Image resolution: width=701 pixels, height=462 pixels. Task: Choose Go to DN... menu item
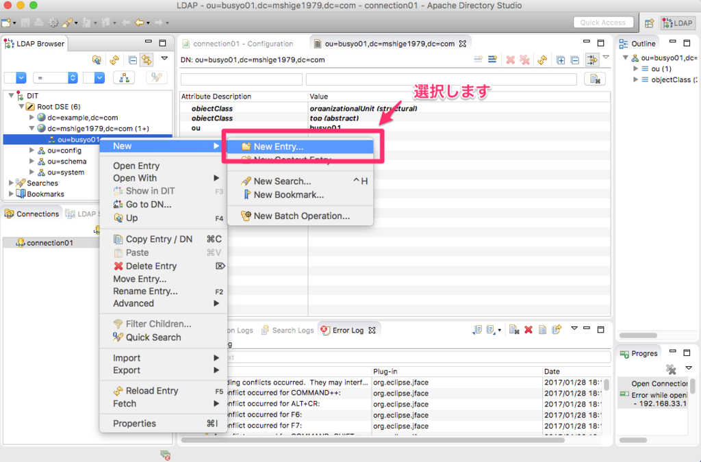tap(163, 204)
